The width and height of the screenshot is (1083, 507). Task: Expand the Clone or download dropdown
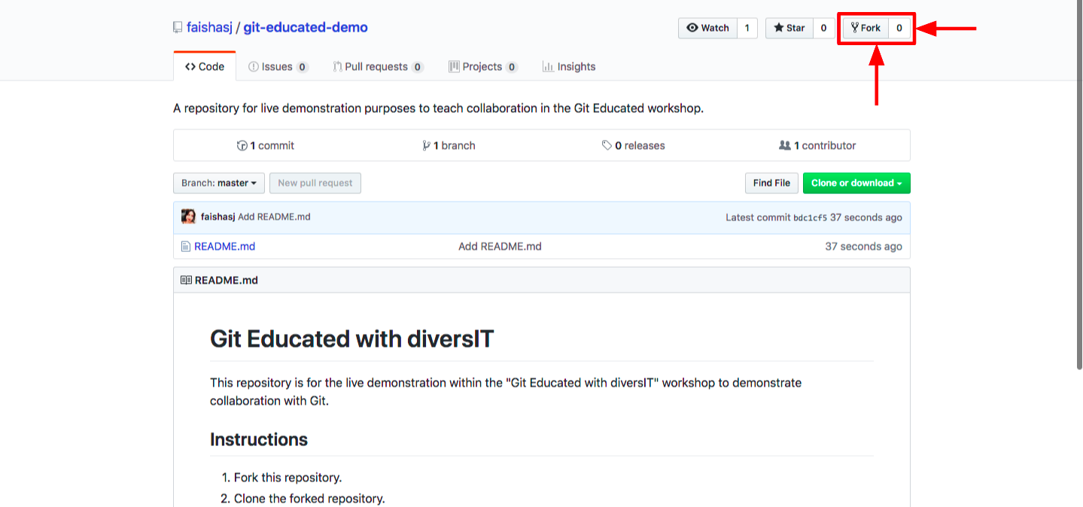tap(856, 183)
